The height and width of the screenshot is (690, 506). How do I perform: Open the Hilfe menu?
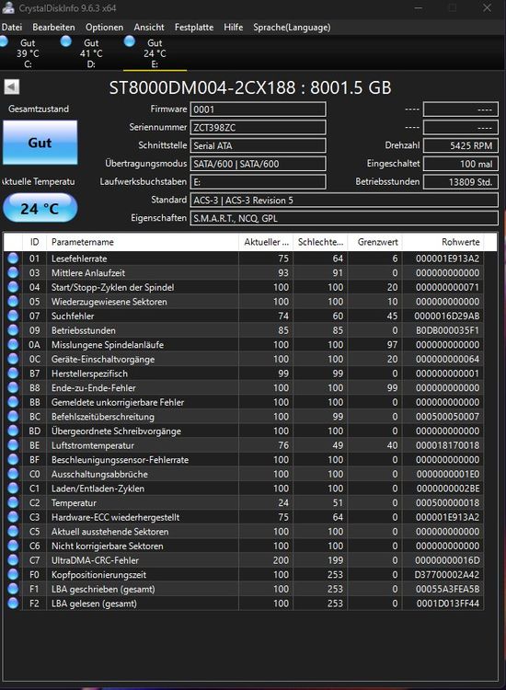click(x=233, y=28)
